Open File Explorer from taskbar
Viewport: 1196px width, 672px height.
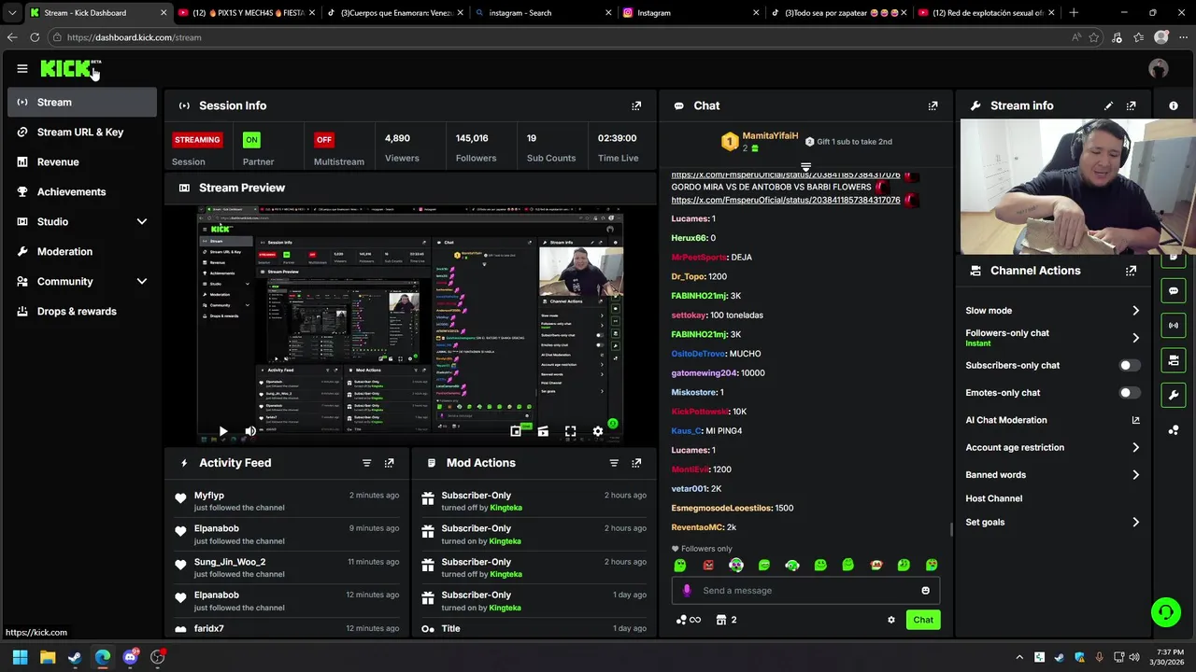point(48,657)
